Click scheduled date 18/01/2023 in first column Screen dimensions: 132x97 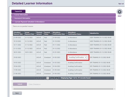[x=17, y=52]
